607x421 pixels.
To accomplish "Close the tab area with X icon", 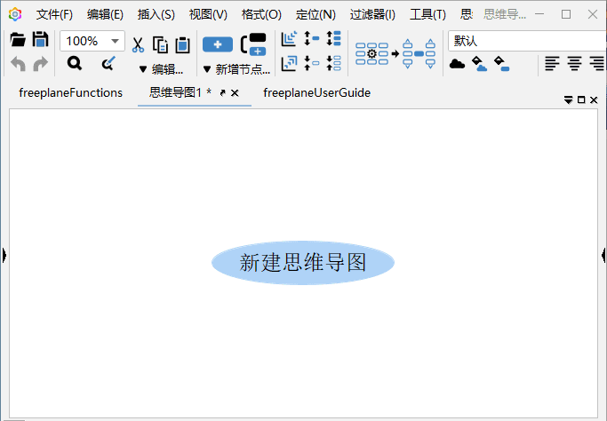I will [x=594, y=100].
